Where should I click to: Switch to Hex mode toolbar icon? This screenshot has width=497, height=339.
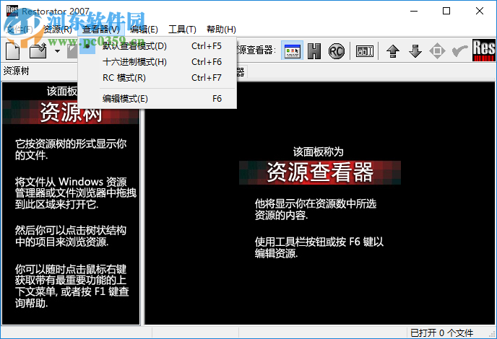314,51
